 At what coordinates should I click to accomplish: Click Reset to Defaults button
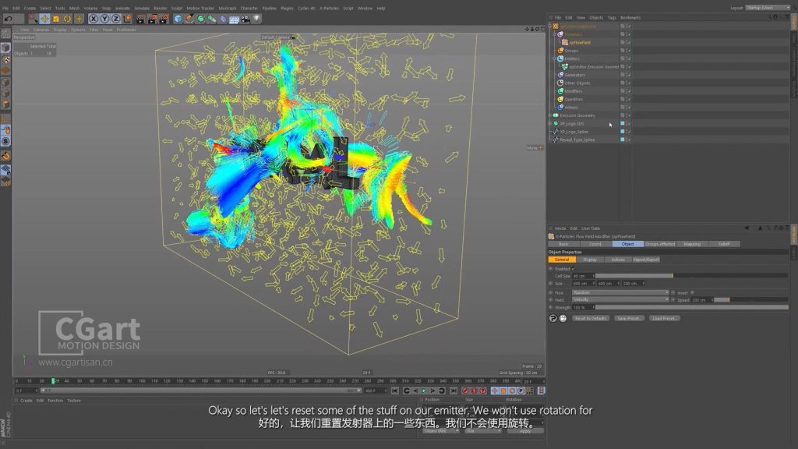[591, 318]
